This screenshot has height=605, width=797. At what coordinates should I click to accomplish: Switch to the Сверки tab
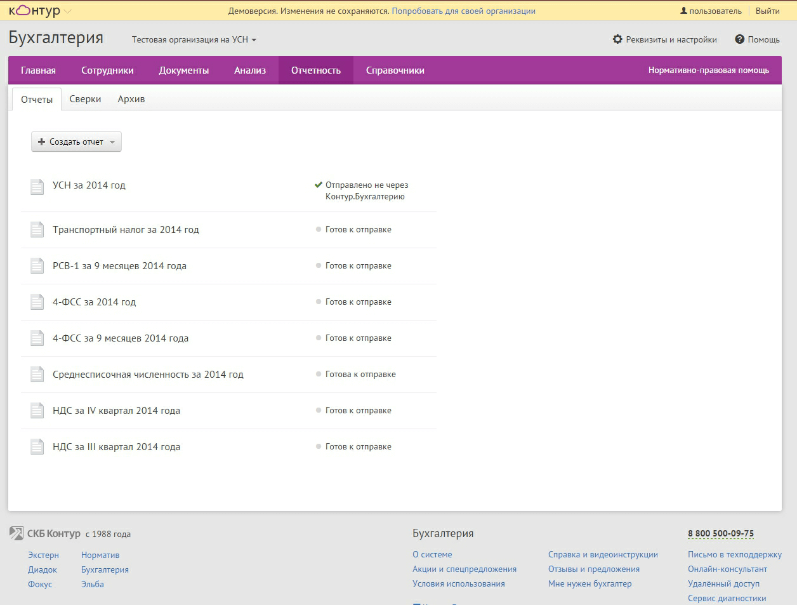(x=85, y=99)
